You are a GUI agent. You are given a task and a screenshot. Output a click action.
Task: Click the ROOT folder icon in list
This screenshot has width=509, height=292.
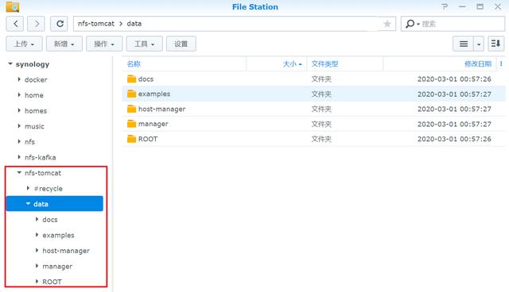[131, 139]
